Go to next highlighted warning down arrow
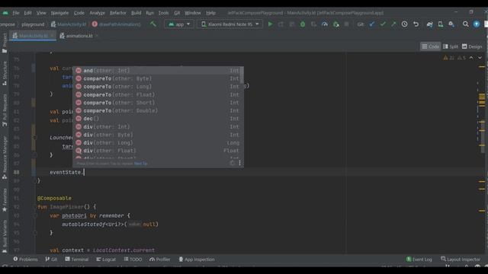Screen dimensions: 488x274 coord(480,58)
